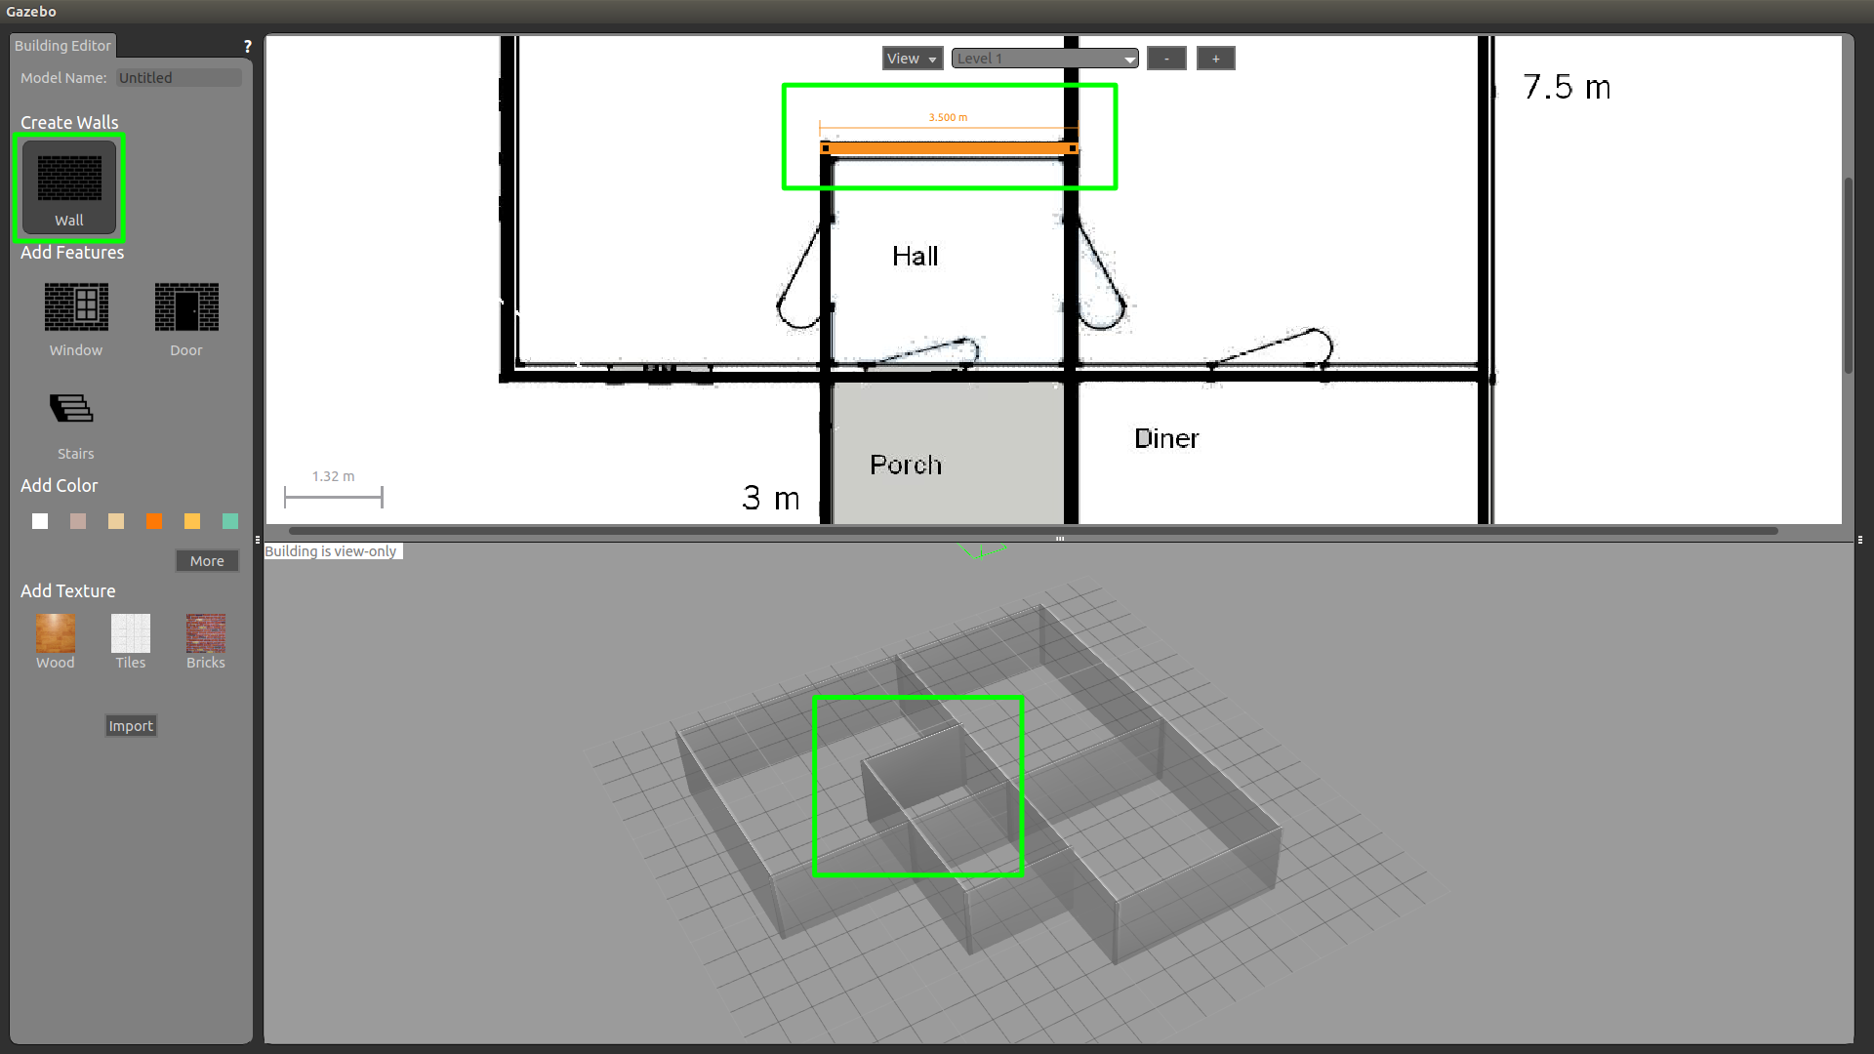Click the More colors button
Image resolution: width=1874 pixels, height=1054 pixels.
206,560
